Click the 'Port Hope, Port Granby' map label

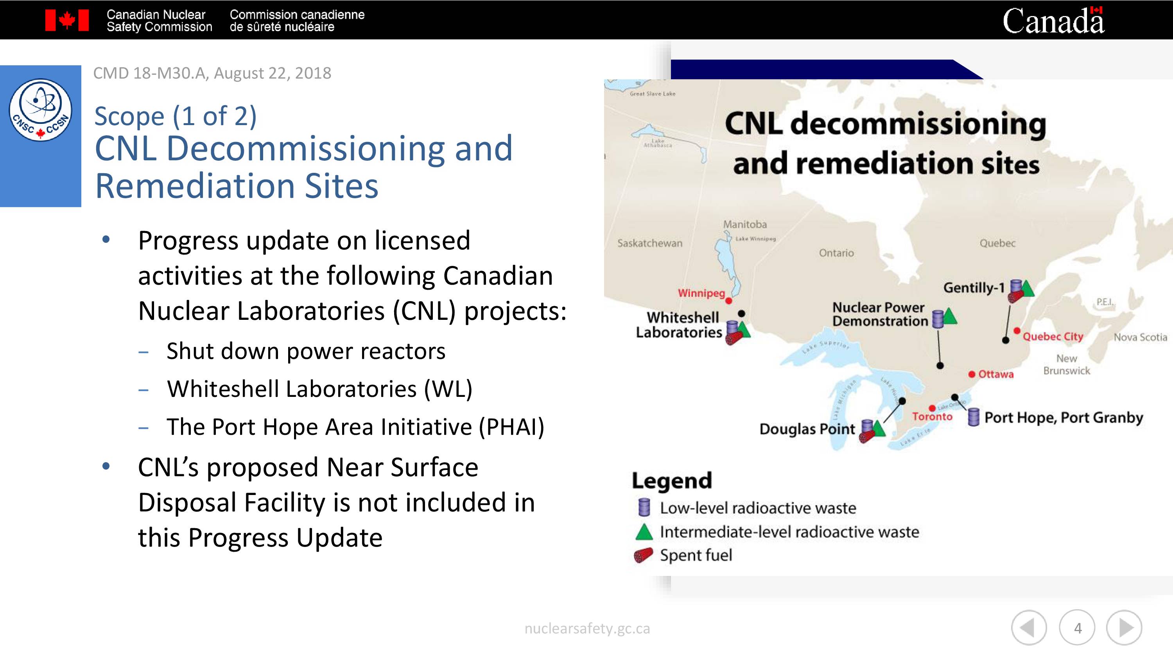pyautogui.click(x=1064, y=417)
